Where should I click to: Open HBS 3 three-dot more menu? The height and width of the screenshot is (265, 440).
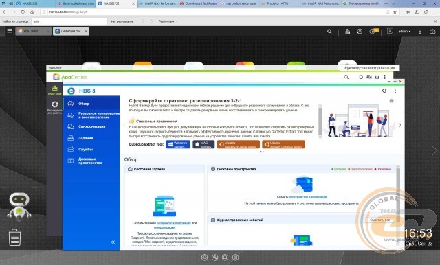point(395,91)
